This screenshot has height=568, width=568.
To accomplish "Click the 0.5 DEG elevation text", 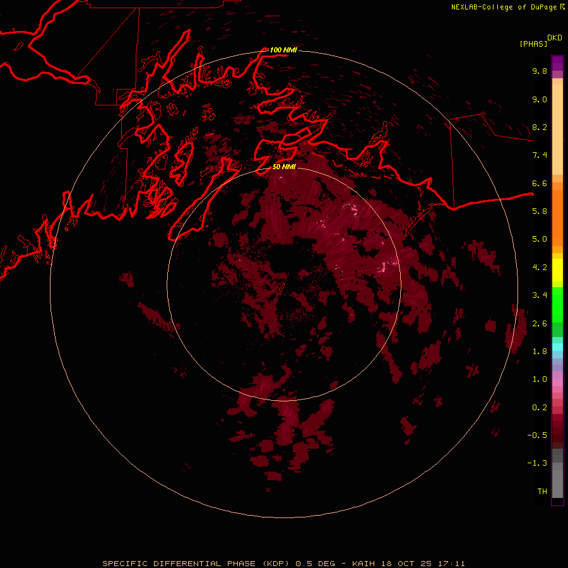I will pos(315,564).
